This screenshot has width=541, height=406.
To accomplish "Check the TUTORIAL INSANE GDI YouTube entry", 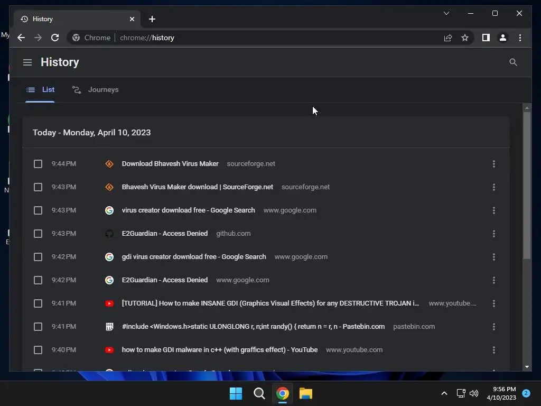I will pyautogui.click(x=38, y=303).
